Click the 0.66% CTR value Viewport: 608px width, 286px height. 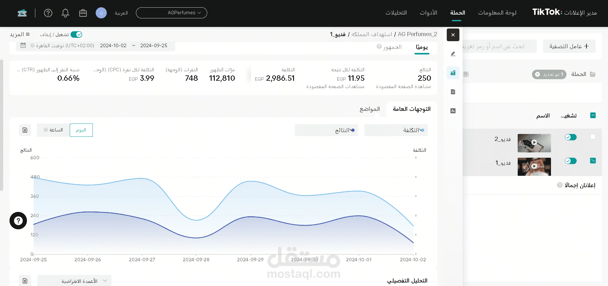click(68, 78)
